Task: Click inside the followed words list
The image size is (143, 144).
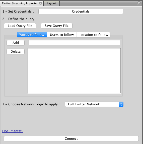Action: (74, 71)
